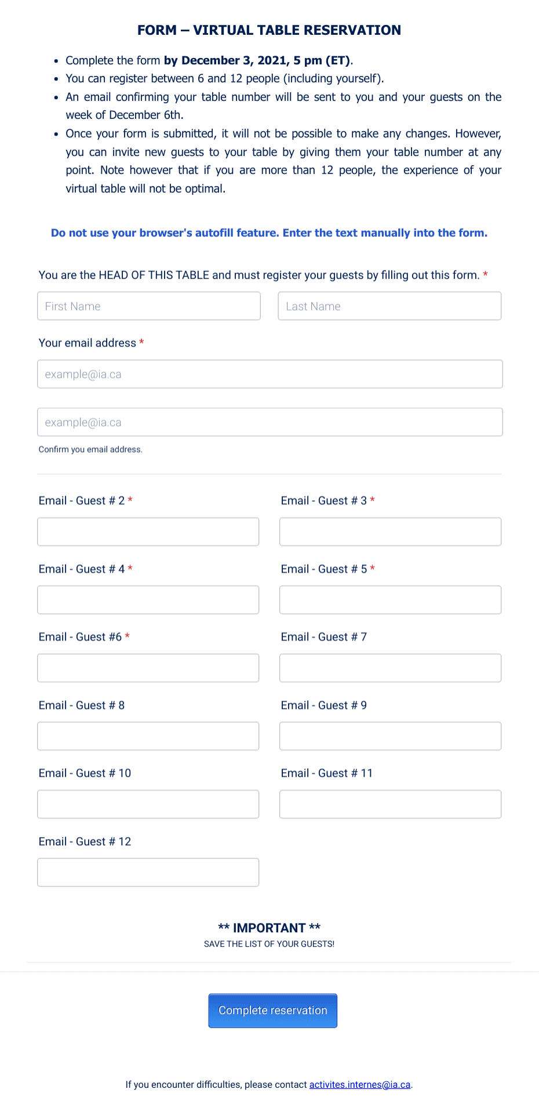
Task: Click the Email - Guest # 7 field
Action: 389,668
